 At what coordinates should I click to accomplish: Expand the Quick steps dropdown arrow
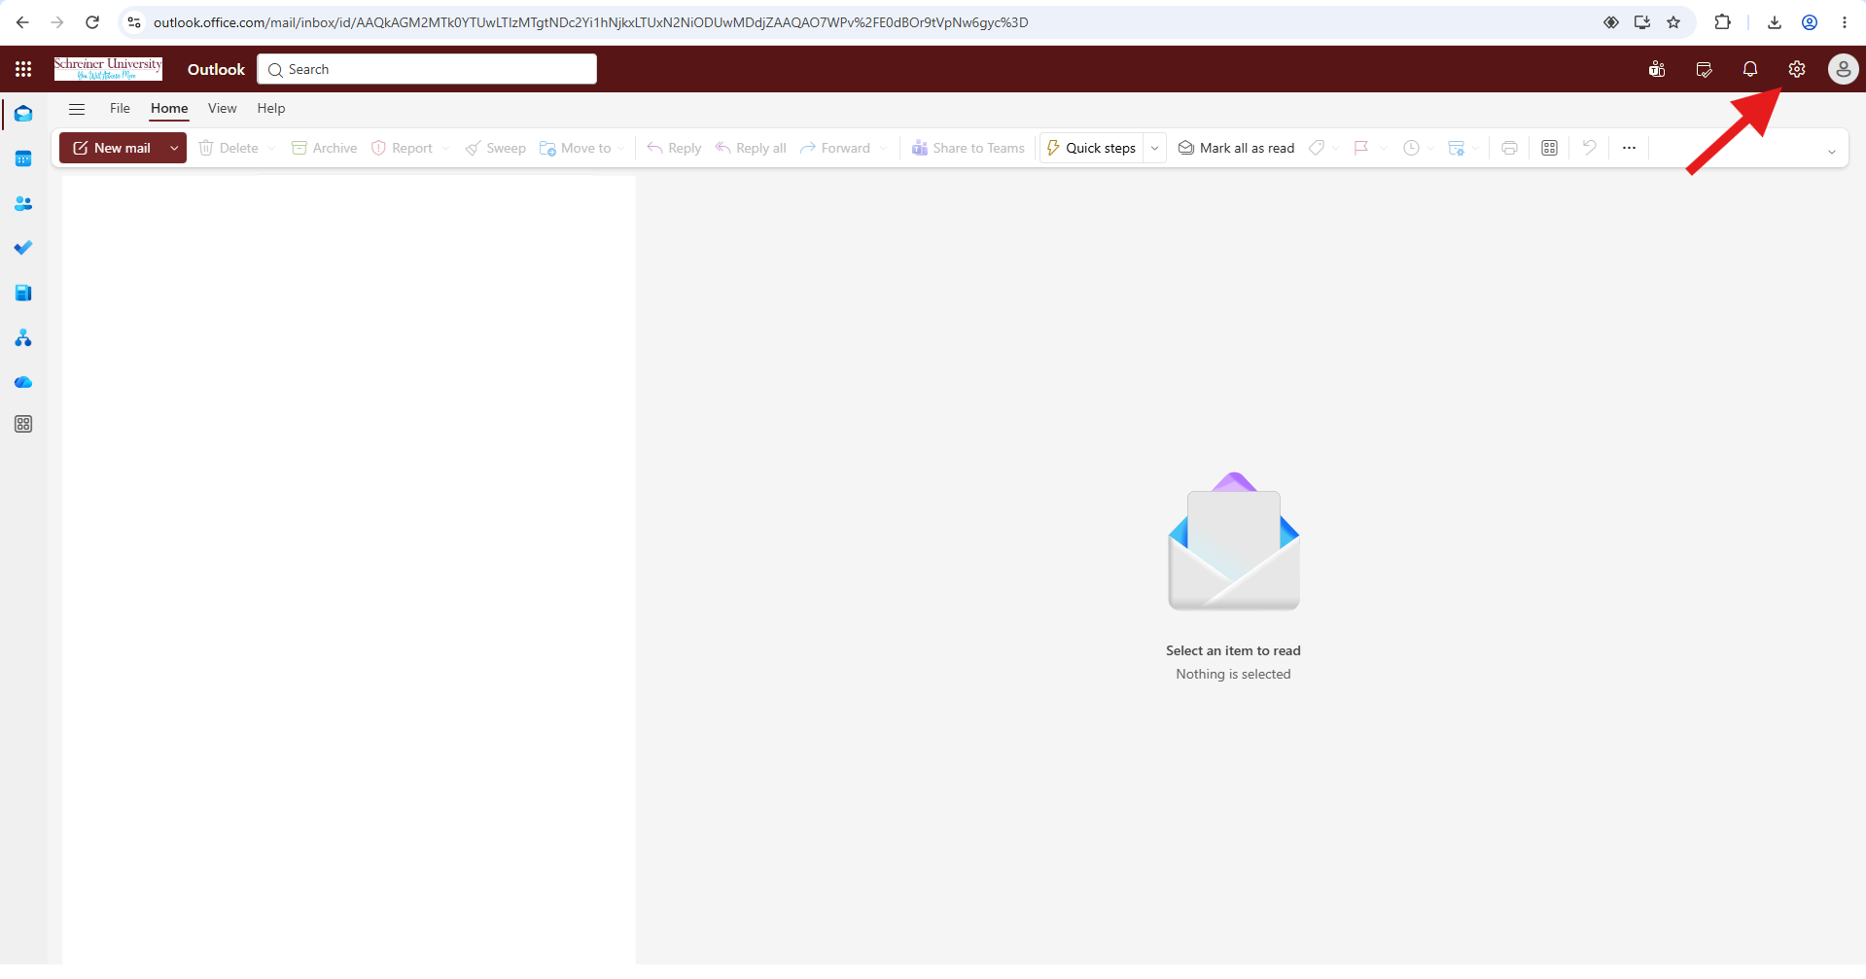1154,148
